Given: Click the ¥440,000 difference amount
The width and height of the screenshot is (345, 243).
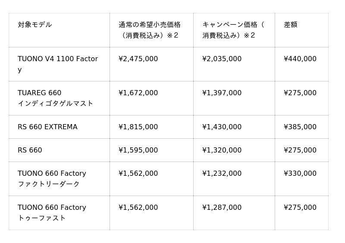Looking at the screenshot, I should pyautogui.click(x=300, y=59).
